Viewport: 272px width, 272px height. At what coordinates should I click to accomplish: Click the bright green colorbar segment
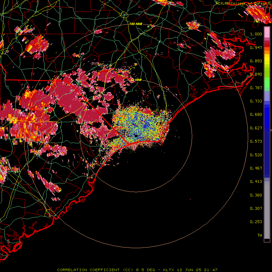coord(267,83)
